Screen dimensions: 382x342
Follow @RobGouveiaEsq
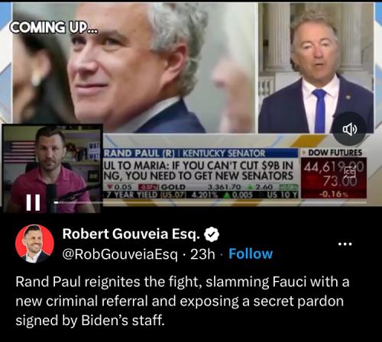[251, 253]
